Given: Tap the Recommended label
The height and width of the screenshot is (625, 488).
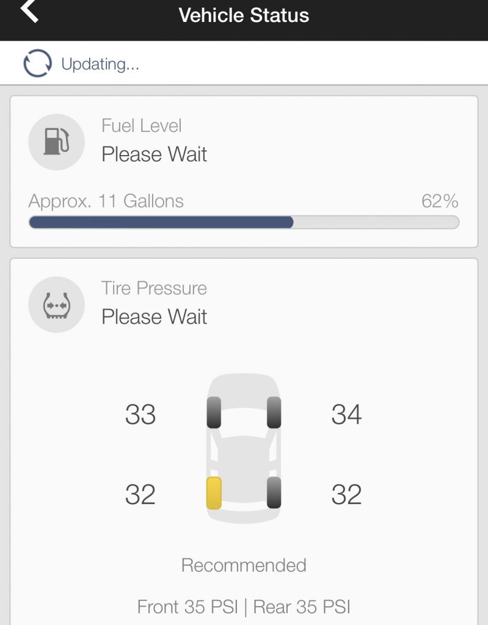Looking at the screenshot, I should point(244,565).
